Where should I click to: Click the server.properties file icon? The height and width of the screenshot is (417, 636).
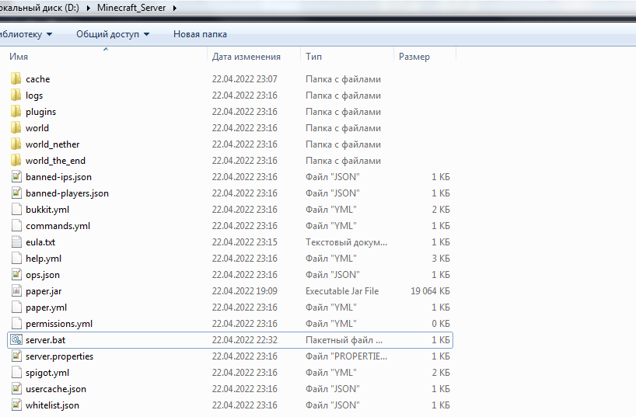coord(16,356)
